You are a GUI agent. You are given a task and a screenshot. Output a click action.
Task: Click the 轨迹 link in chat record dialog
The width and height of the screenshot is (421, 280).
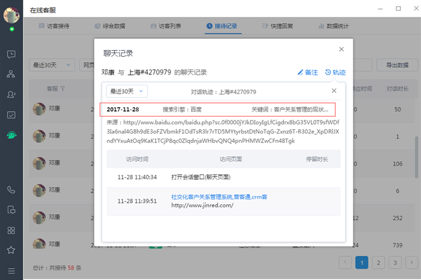click(x=335, y=72)
